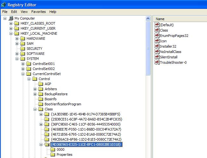Select the TroubleShooter-0 value name
207x158 pixels.
173,62
